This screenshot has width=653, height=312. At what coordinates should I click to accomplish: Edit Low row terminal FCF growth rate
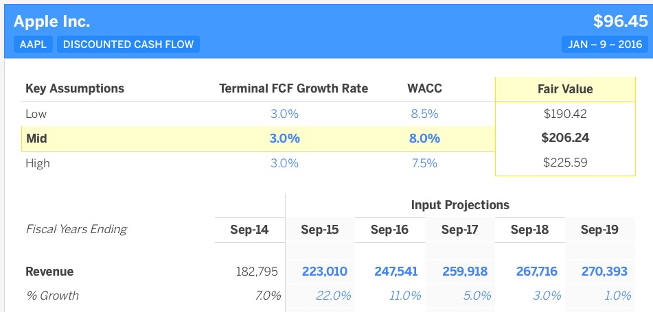coord(284,114)
